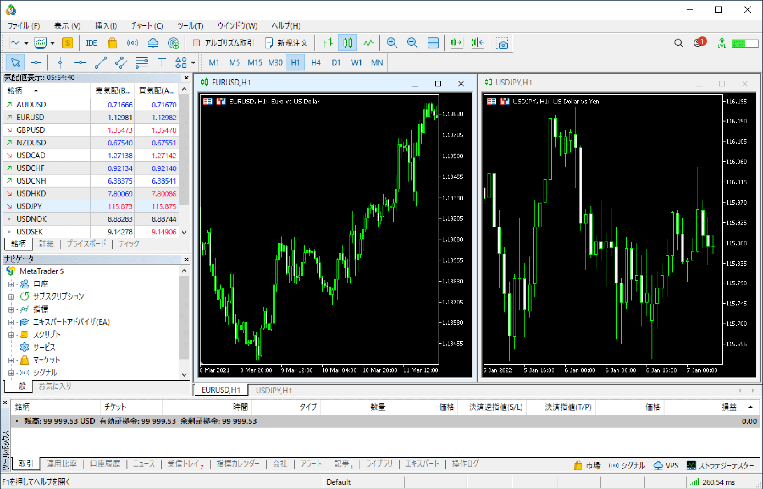Select the USDJPY row in Market Watch
This screenshot has width=763, height=489.
pyautogui.click(x=91, y=206)
